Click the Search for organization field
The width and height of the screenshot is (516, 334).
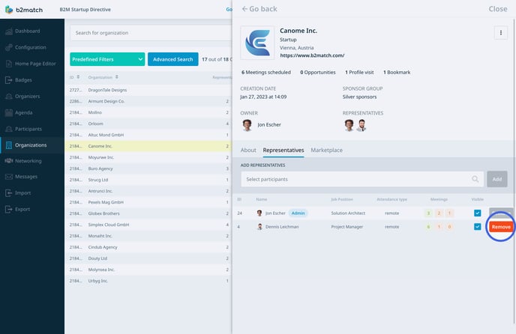(151, 33)
